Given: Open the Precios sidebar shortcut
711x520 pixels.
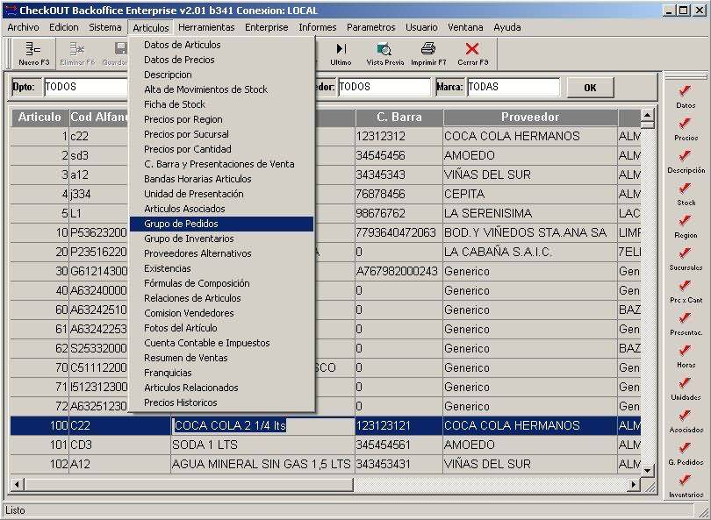Looking at the screenshot, I should point(686,129).
